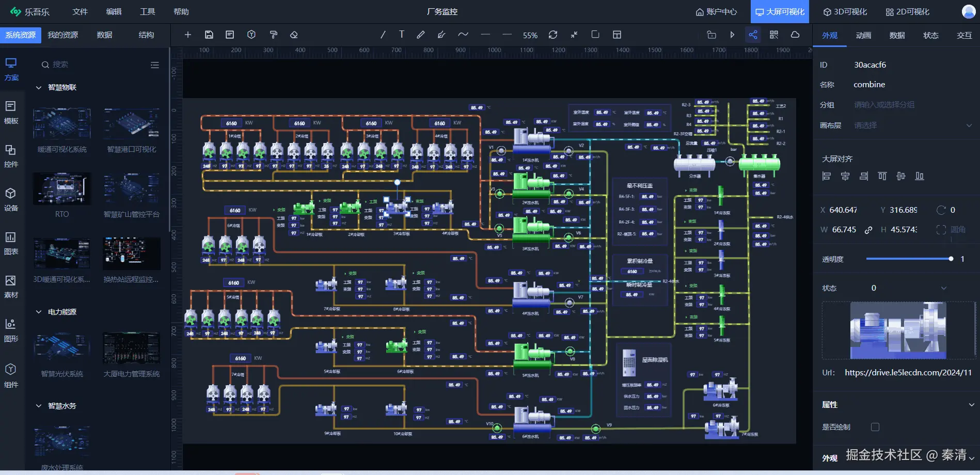The image size is (980, 475).
Task: Click the 透明度 slider handle
Action: point(951,259)
